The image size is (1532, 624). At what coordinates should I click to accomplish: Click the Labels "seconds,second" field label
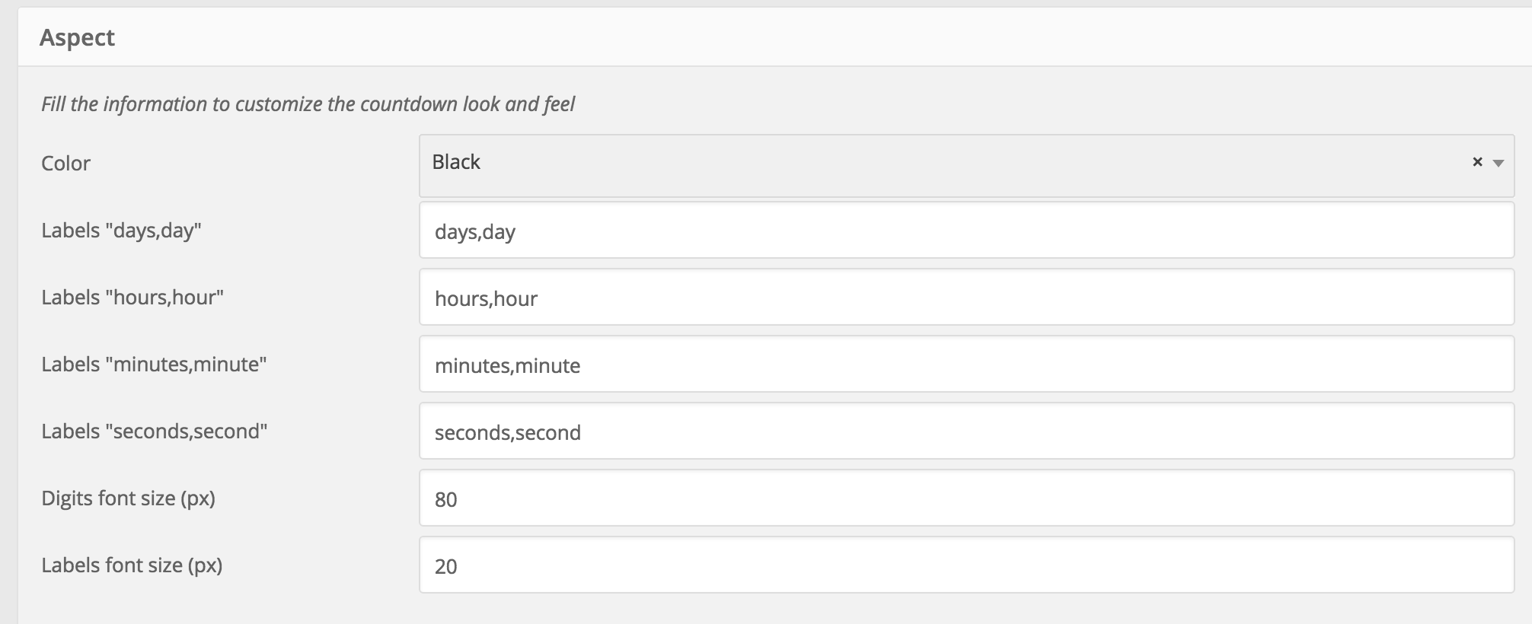[155, 431]
